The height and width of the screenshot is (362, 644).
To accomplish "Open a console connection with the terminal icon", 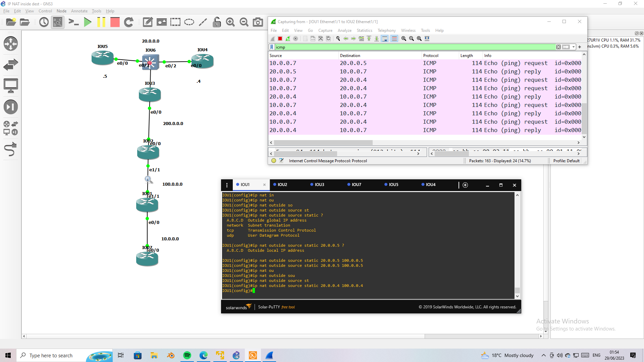I will coord(74,22).
